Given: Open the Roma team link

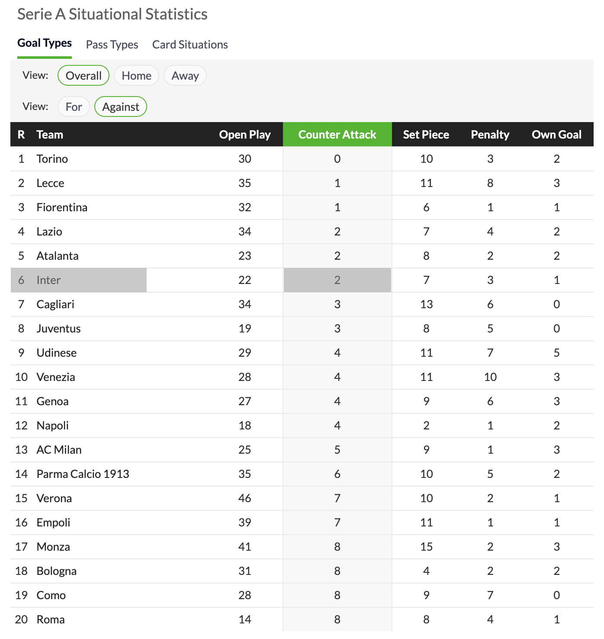Looking at the screenshot, I should coord(51,620).
